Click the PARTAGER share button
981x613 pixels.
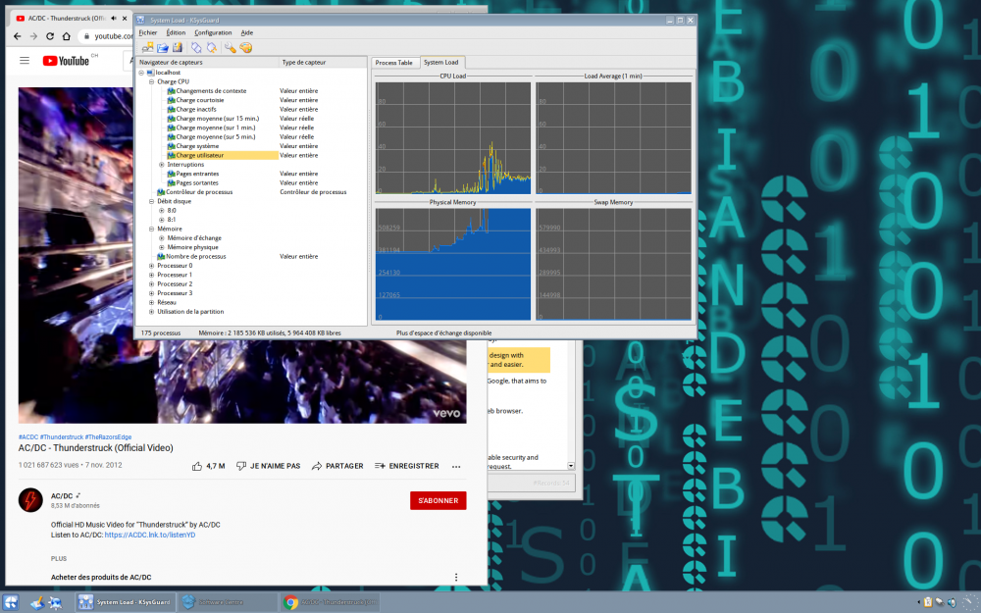pyautogui.click(x=337, y=466)
